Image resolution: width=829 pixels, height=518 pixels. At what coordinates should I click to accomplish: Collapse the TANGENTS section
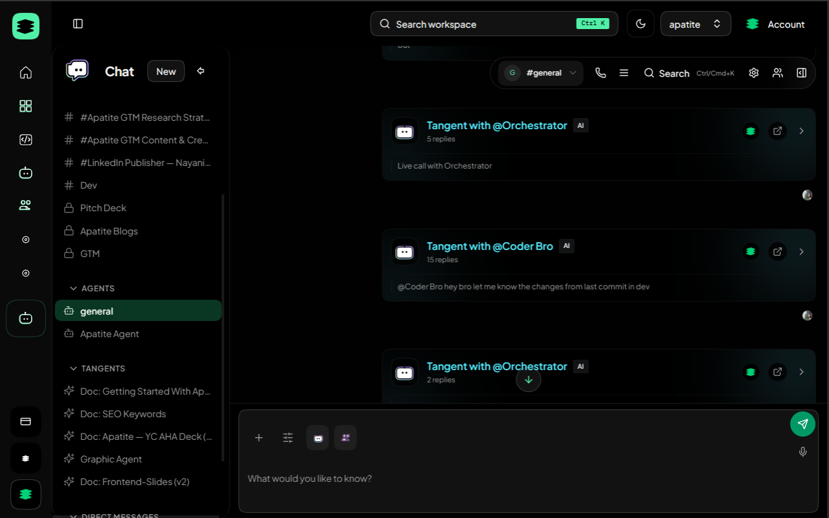click(x=97, y=368)
